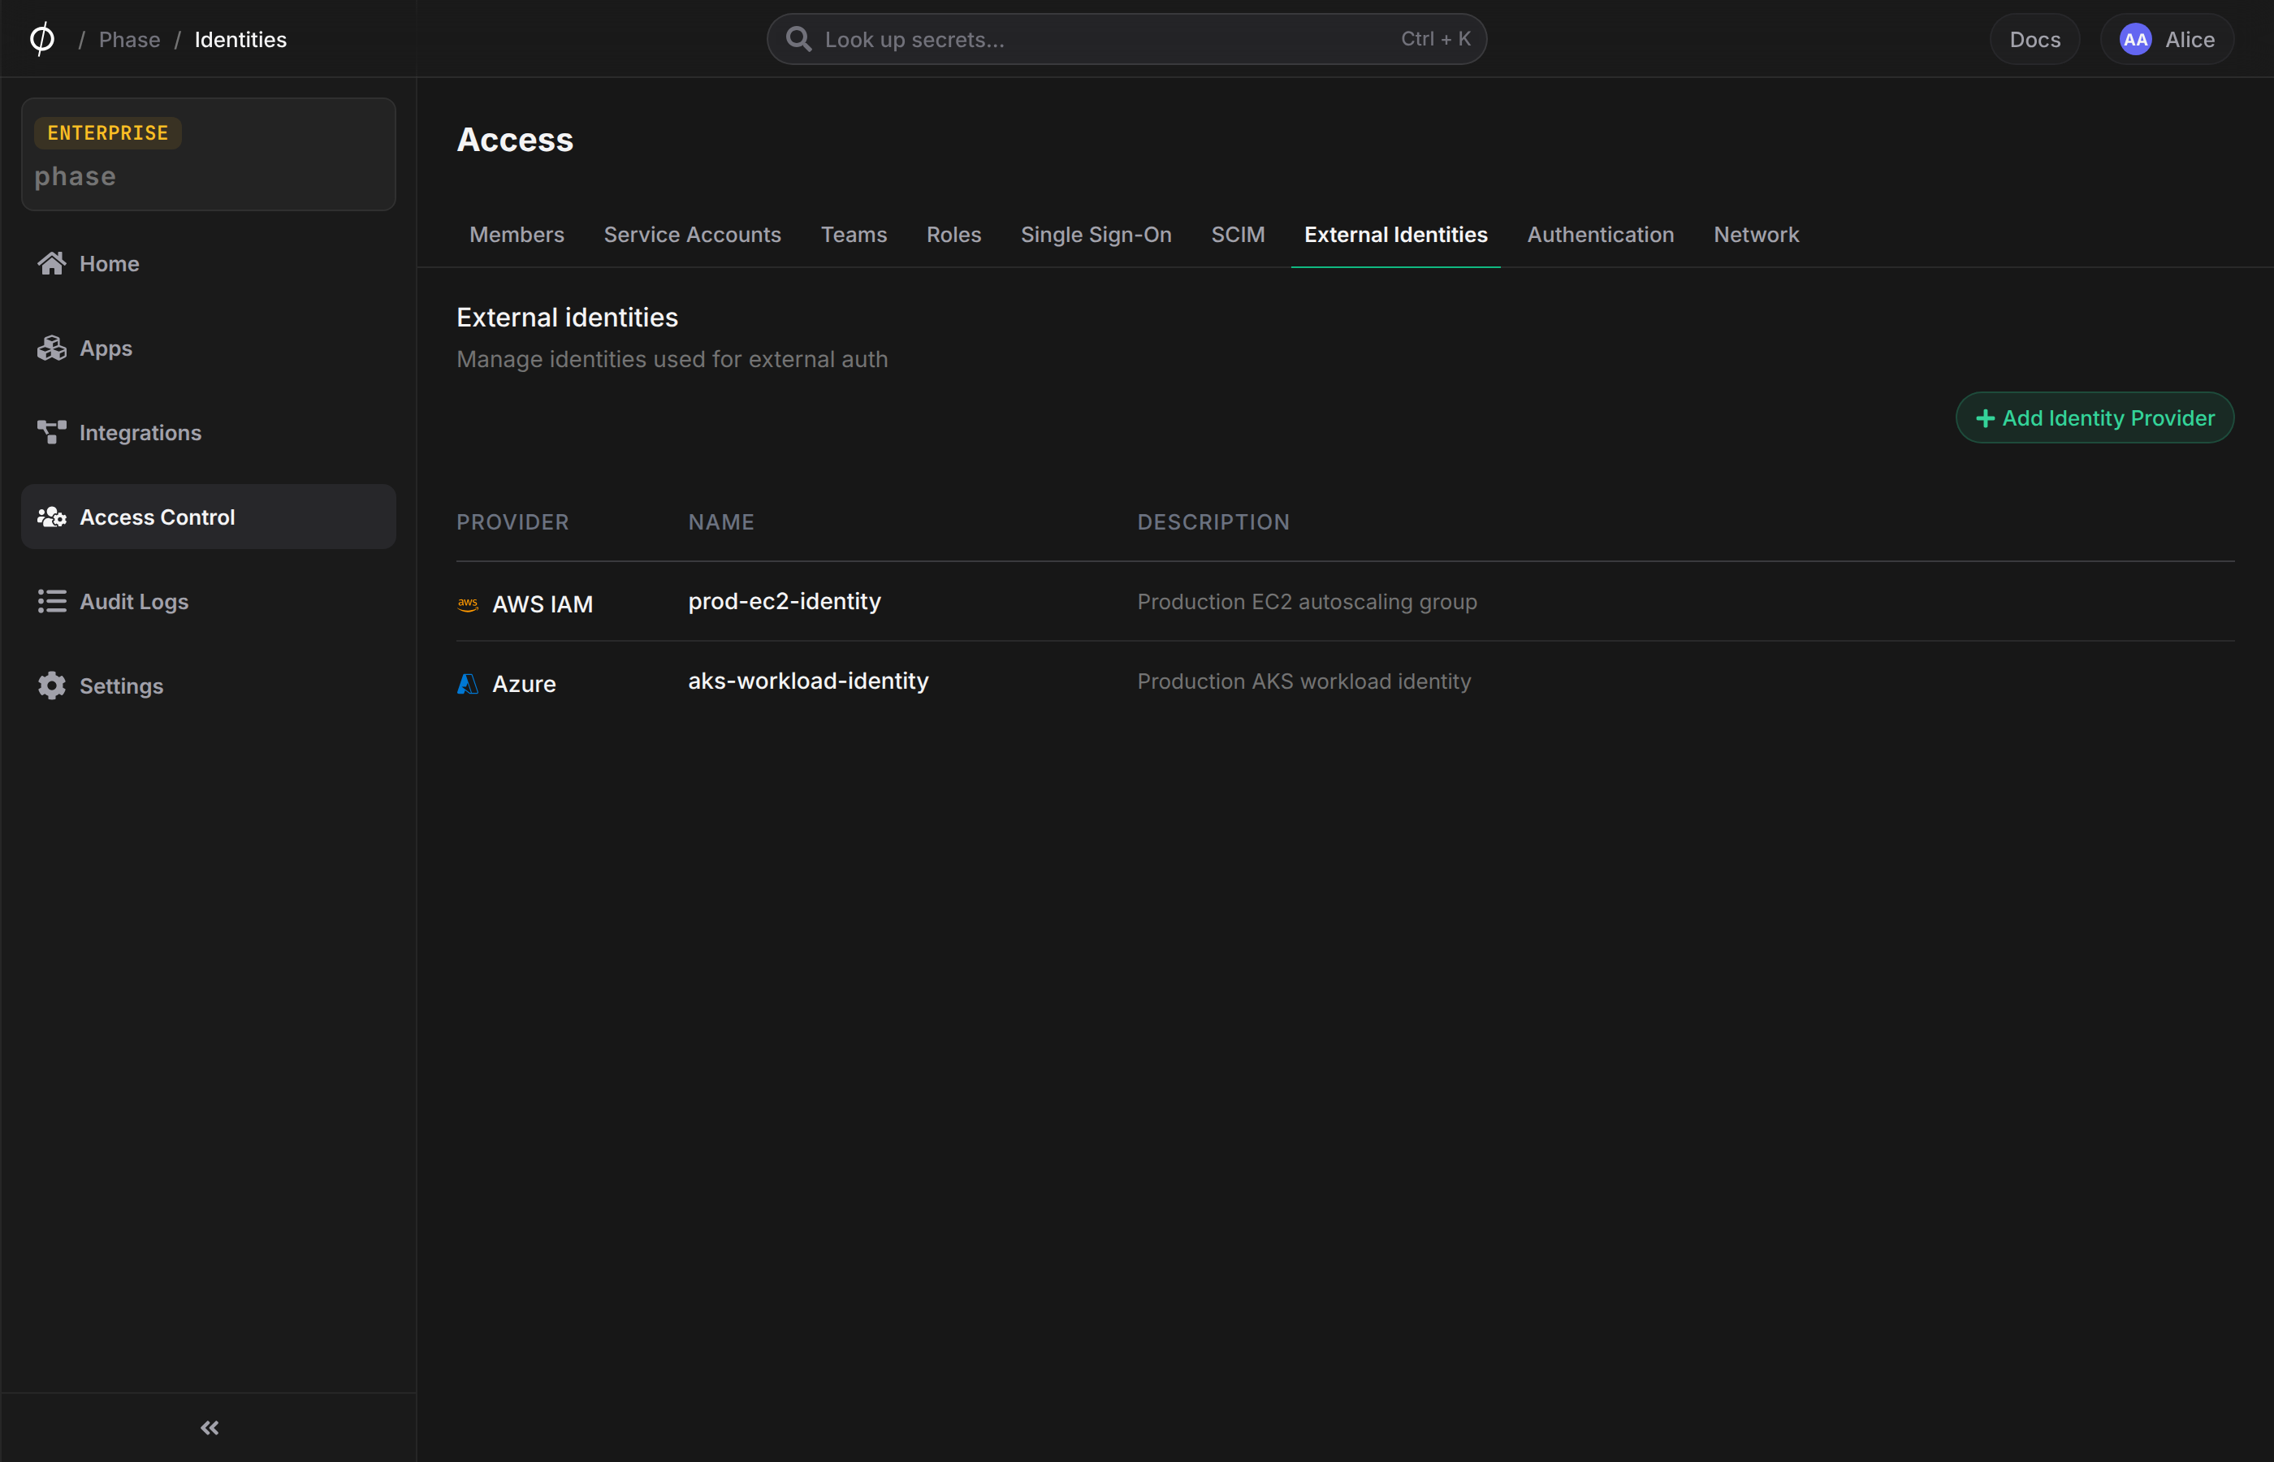Open the prod-ec2-identity row name

[x=784, y=601]
